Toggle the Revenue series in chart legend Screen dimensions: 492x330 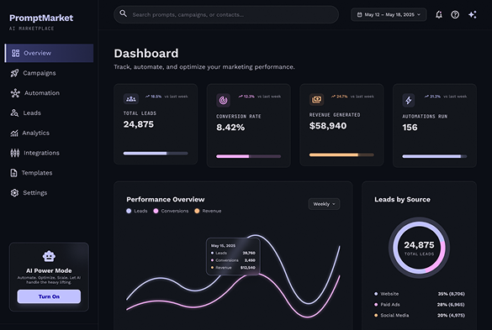click(208, 211)
